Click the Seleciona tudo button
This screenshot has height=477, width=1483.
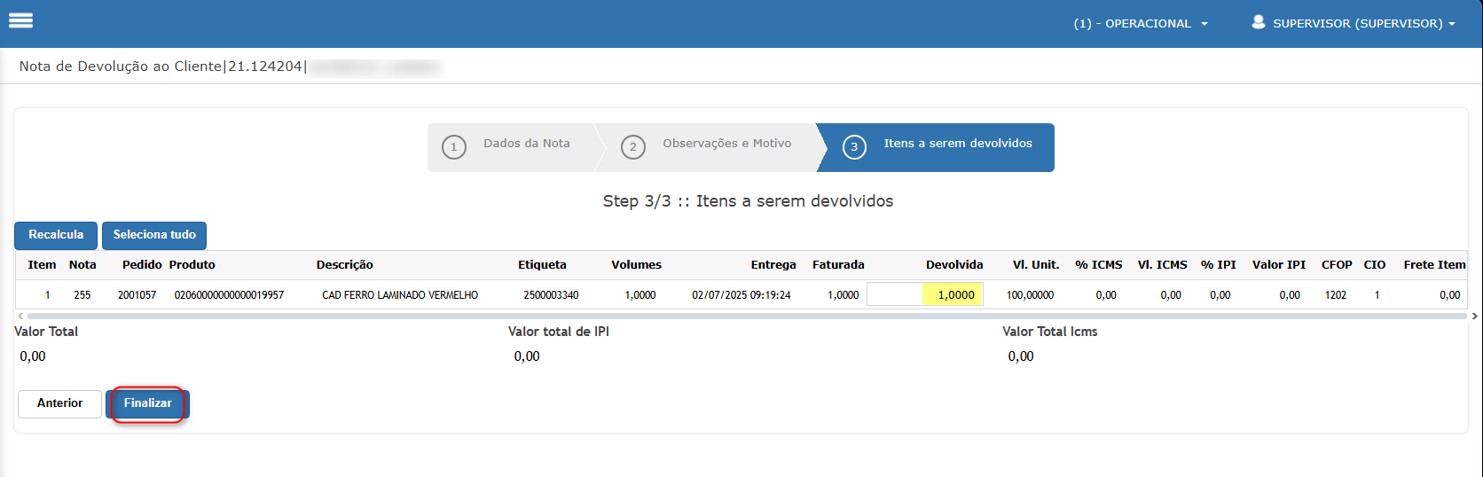coord(154,235)
